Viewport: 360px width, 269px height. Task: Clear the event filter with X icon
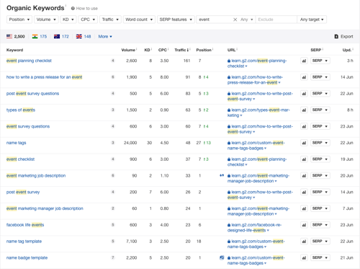coord(235,19)
